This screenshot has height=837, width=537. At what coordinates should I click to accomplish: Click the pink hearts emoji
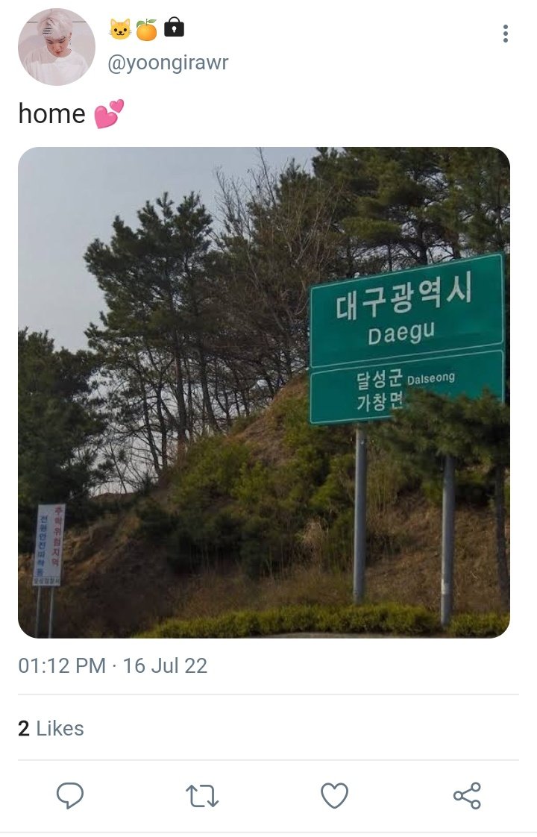(109, 113)
